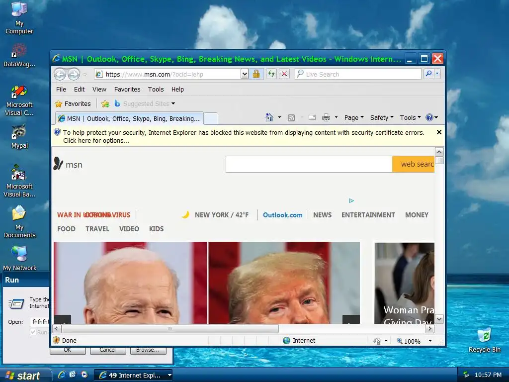Viewport: 509px width, 382px height.
Task: Open the MONEY section link
Action: tap(417, 215)
